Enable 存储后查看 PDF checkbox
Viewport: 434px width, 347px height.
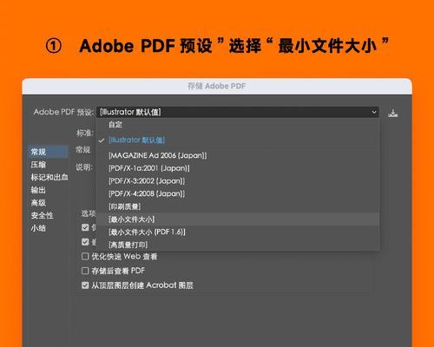pyautogui.click(x=85, y=271)
